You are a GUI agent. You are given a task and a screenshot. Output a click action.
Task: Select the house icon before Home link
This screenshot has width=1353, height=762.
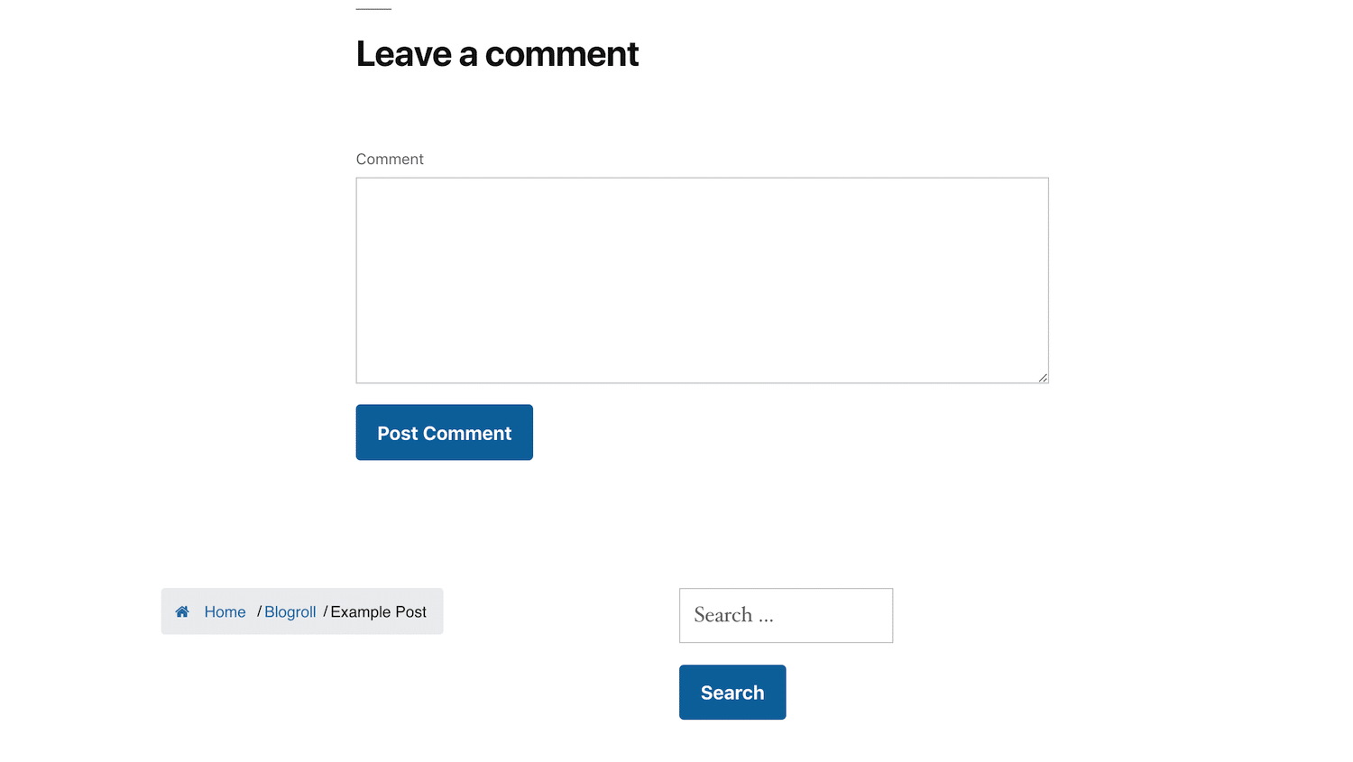click(183, 611)
